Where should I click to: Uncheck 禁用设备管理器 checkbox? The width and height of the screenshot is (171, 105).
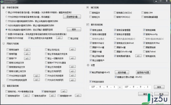tap(115, 30)
